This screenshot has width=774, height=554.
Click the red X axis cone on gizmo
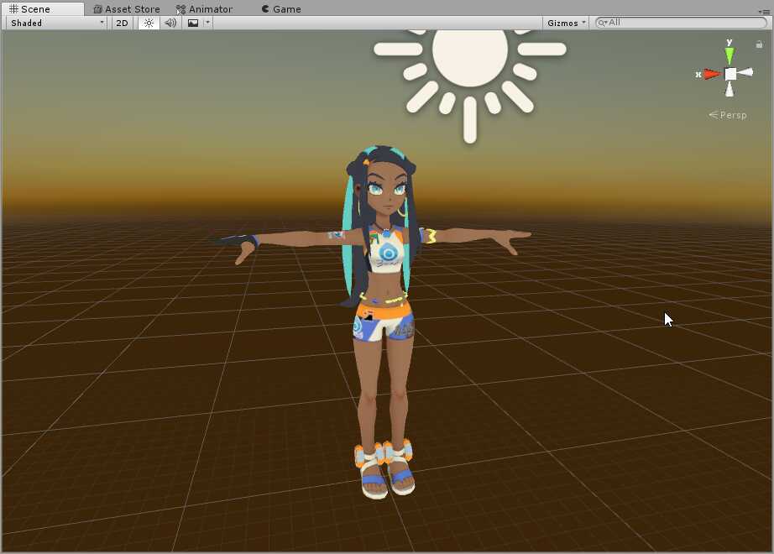[712, 74]
